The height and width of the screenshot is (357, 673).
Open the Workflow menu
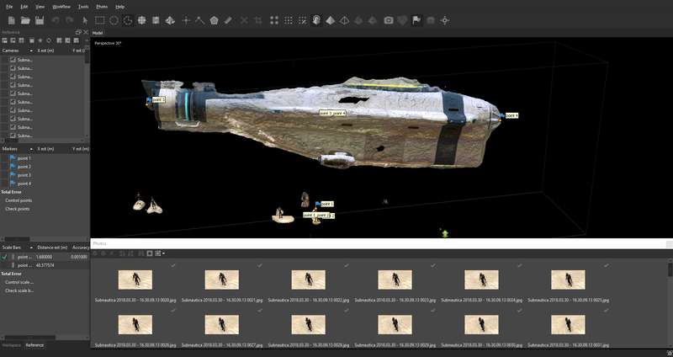click(x=61, y=7)
